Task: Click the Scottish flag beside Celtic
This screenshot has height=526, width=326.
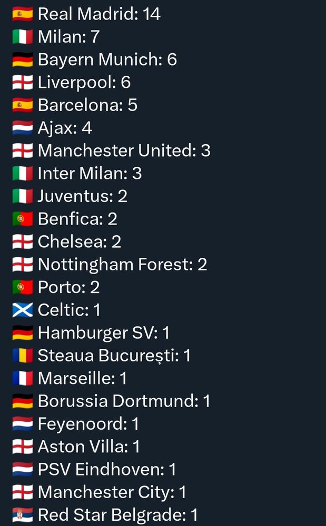Action: click(x=23, y=310)
